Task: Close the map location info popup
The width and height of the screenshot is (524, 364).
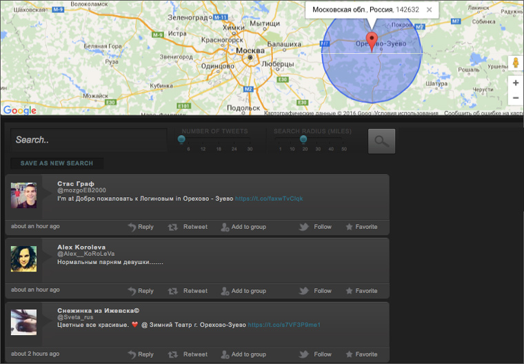Action: [430, 10]
